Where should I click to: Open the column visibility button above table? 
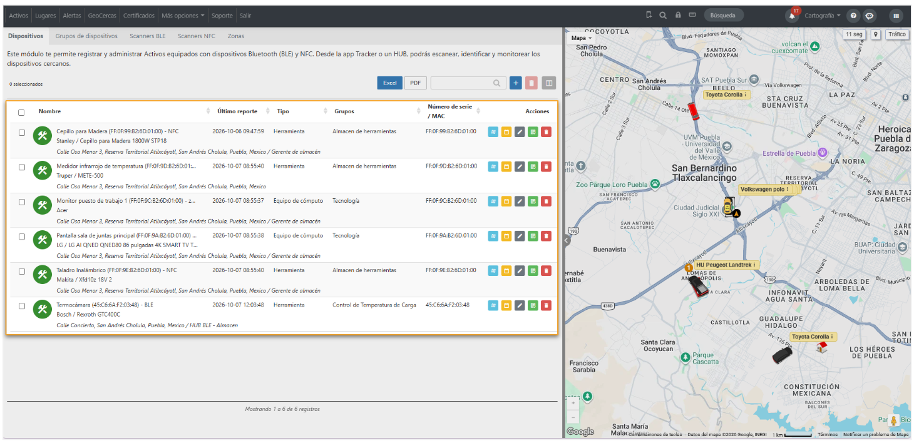(549, 83)
